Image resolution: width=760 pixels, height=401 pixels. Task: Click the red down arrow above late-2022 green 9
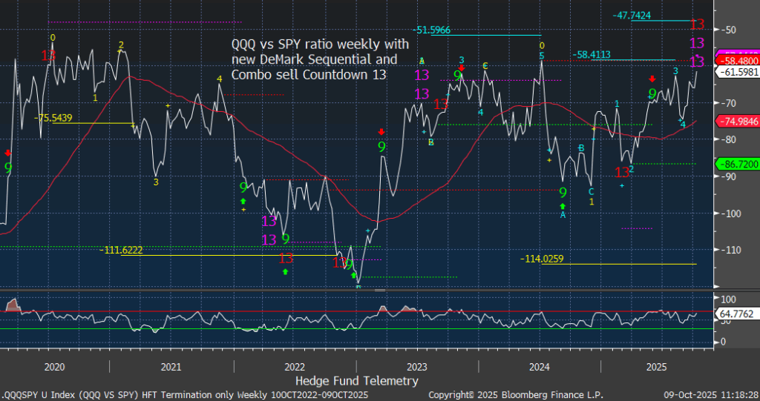click(x=381, y=132)
